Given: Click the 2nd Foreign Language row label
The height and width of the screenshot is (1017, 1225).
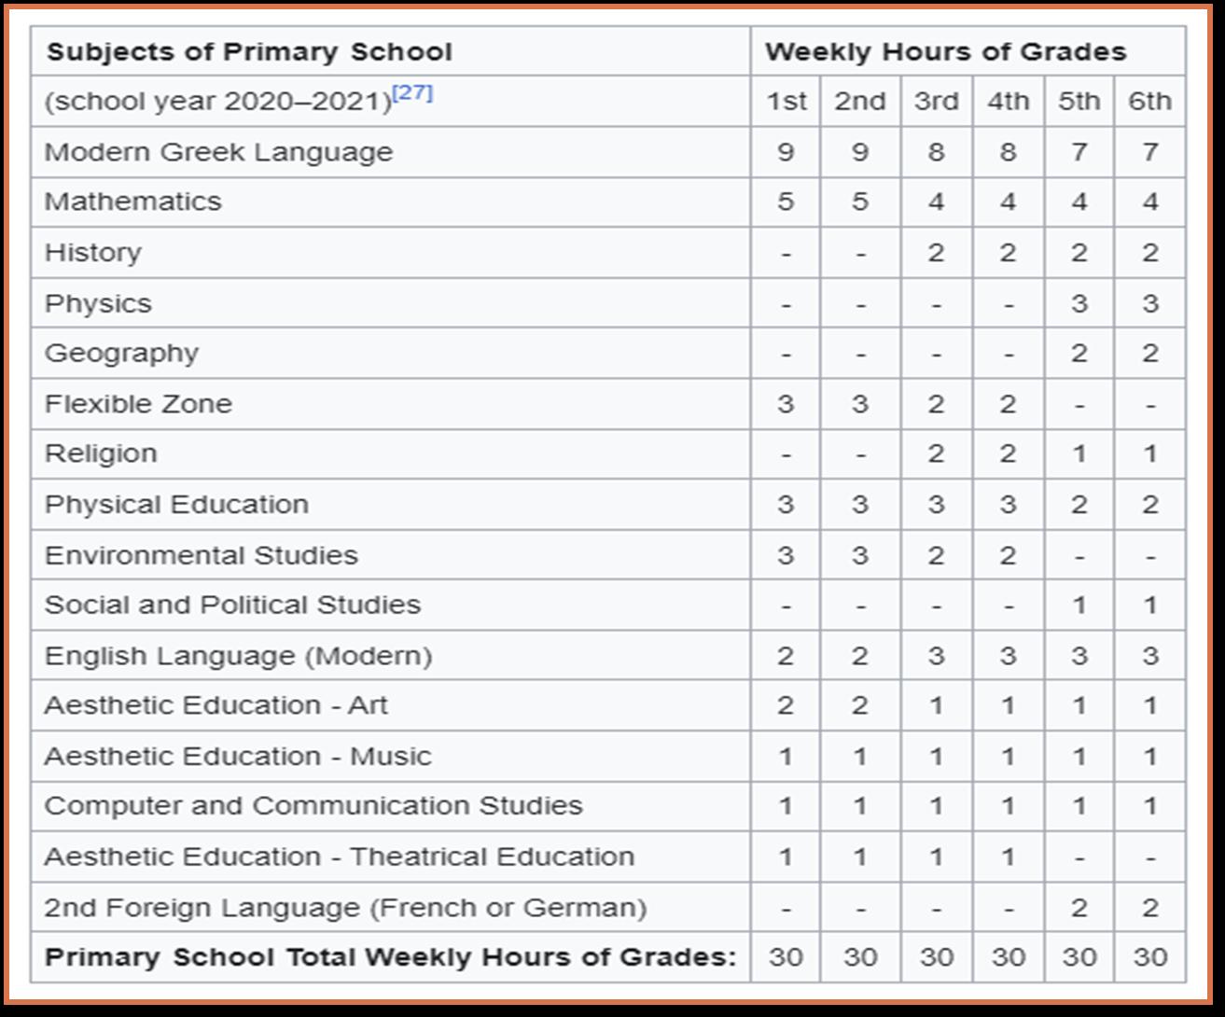Looking at the screenshot, I should [x=345, y=908].
